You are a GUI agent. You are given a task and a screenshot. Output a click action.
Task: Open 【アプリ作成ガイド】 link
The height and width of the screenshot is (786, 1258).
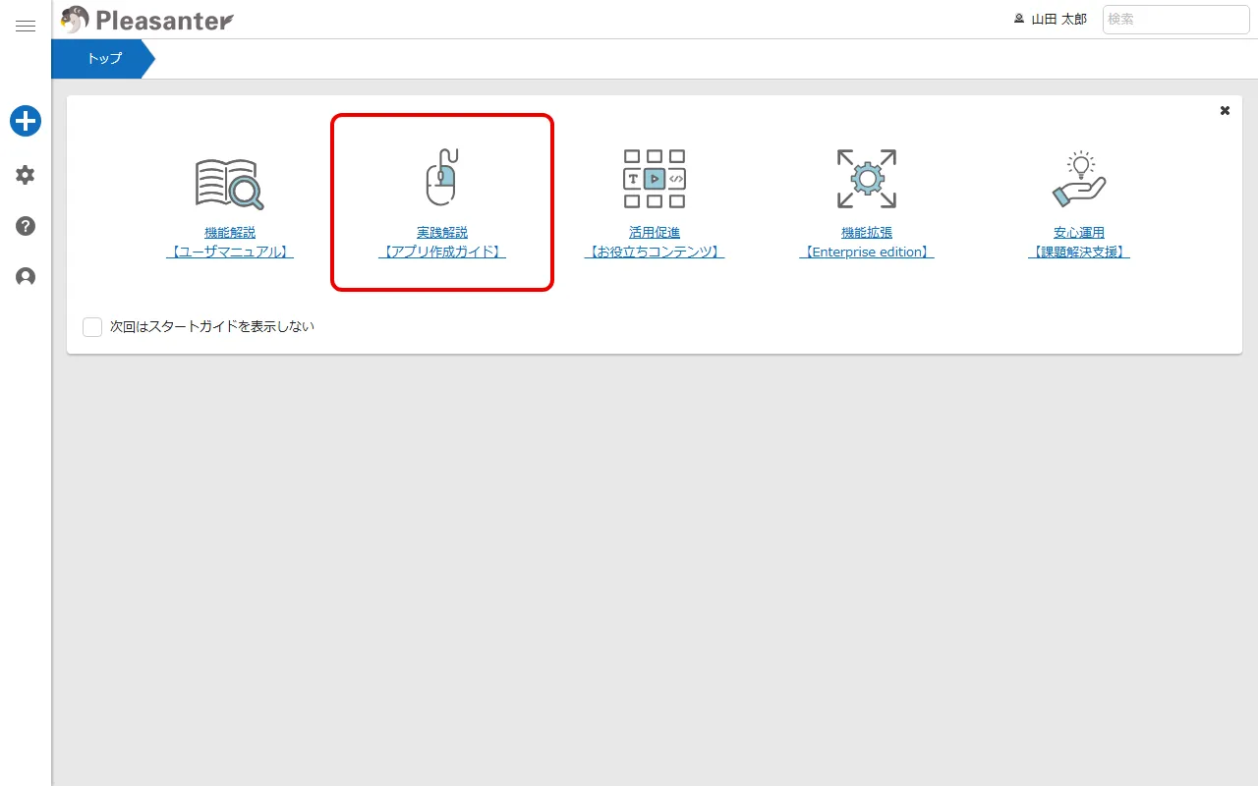point(442,253)
